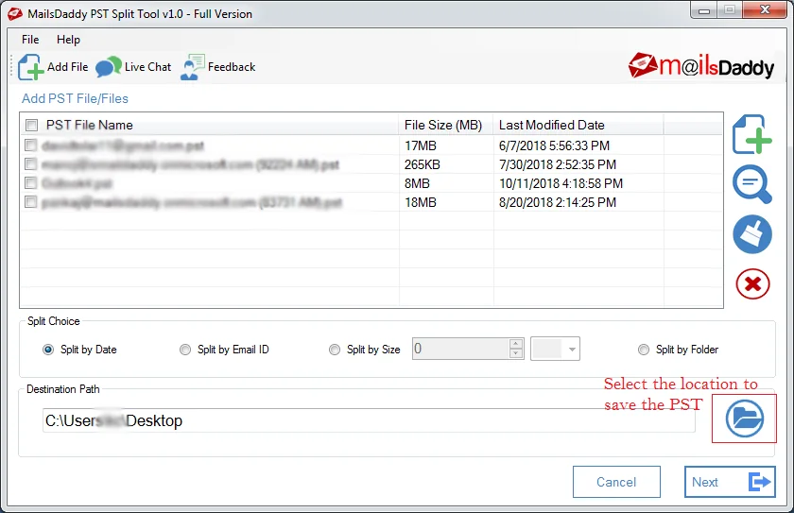
Task: Open Live Chat from the toolbar
Action: (x=109, y=67)
